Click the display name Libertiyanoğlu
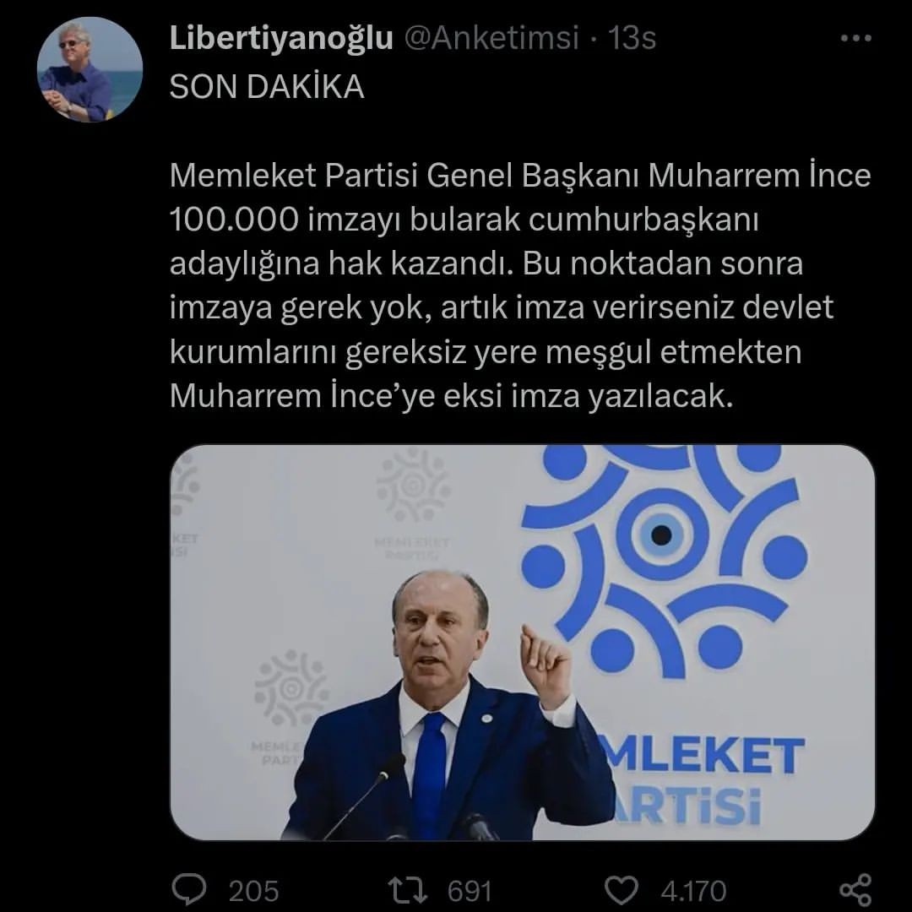This screenshot has width=912, height=912. (281, 38)
